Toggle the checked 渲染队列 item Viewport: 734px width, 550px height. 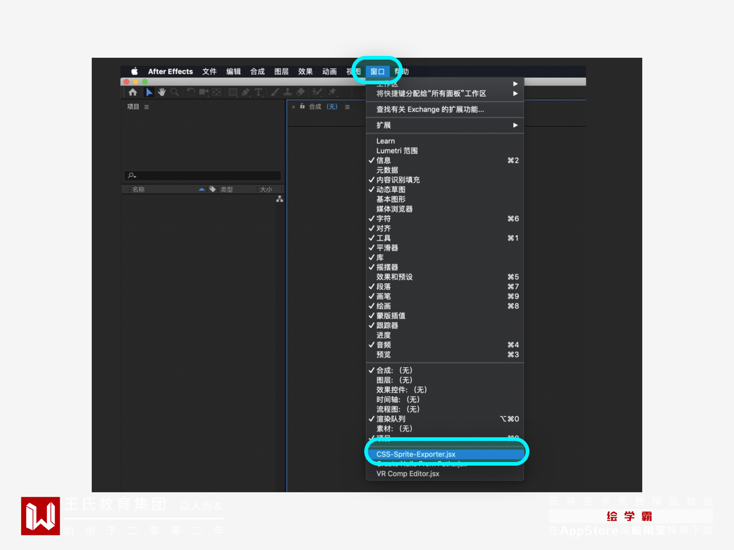[445, 419]
